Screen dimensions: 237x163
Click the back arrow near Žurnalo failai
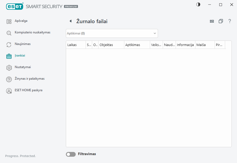(x=70, y=21)
